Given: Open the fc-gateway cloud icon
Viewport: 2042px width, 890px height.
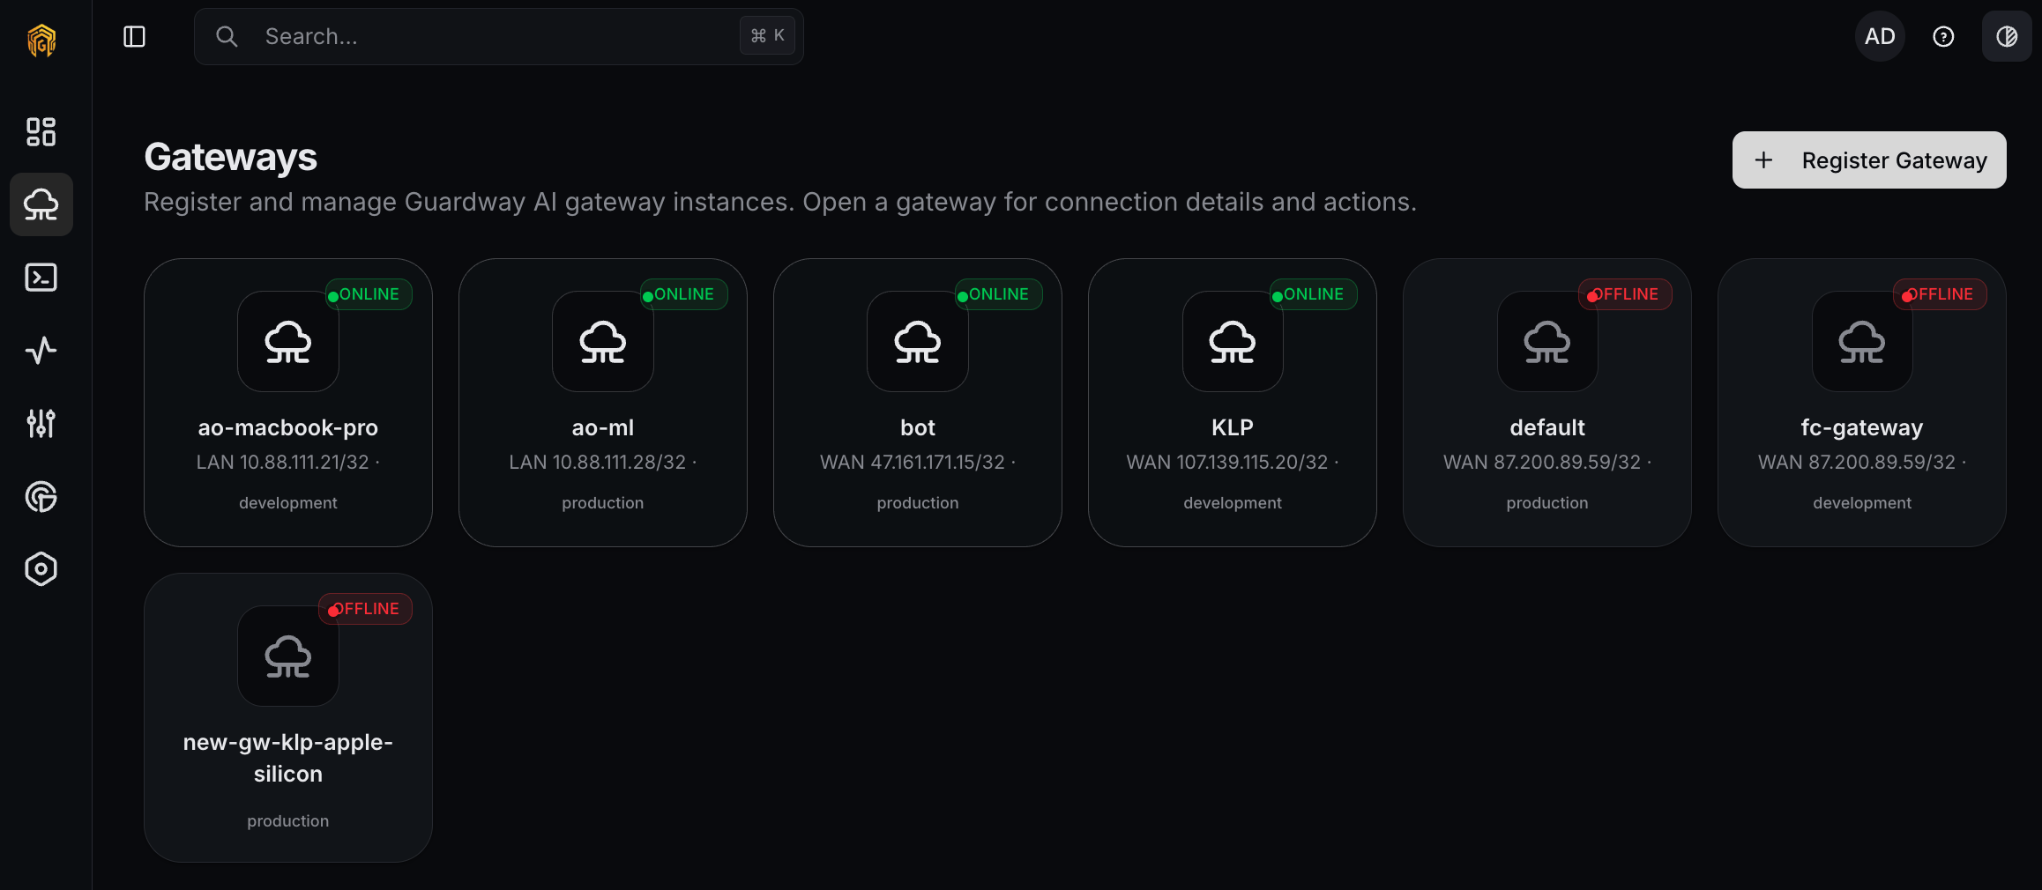Looking at the screenshot, I should (1862, 342).
